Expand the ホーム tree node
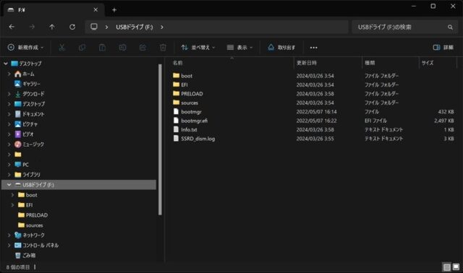The width and height of the screenshot is (463, 273). tap(9, 74)
